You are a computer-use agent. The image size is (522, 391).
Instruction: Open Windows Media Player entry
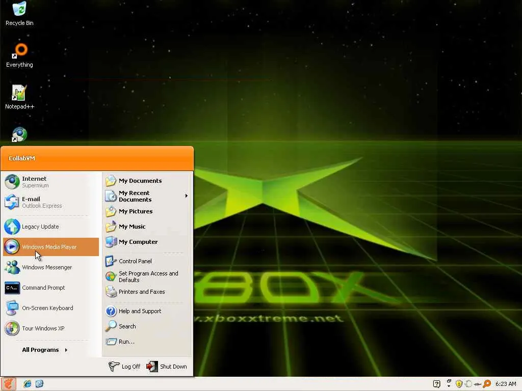pyautogui.click(x=51, y=247)
